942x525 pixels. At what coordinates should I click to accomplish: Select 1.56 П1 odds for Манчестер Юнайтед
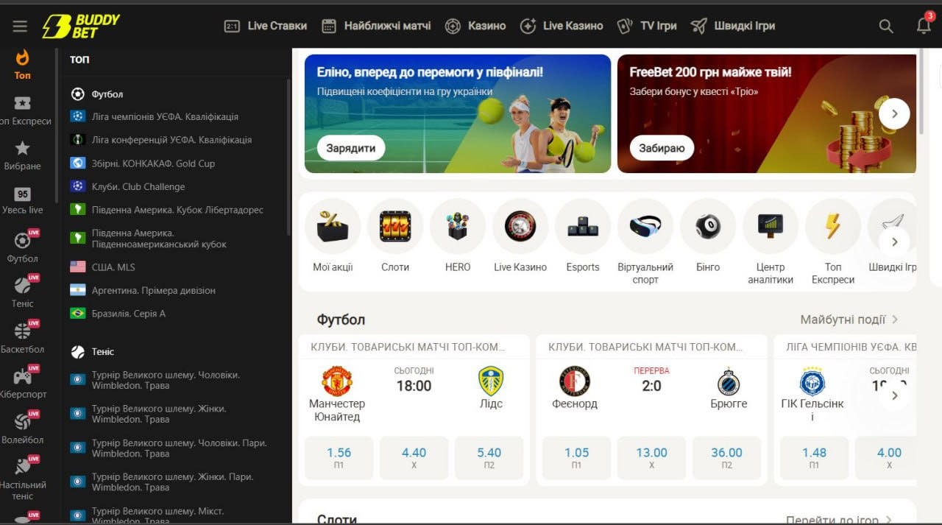pos(339,457)
